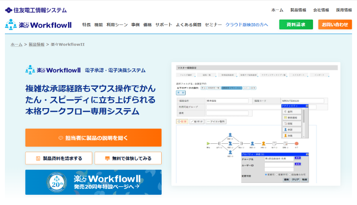Click the green start node in the workflow diagram
Viewport: 357px width, 205px height.
tap(209, 144)
